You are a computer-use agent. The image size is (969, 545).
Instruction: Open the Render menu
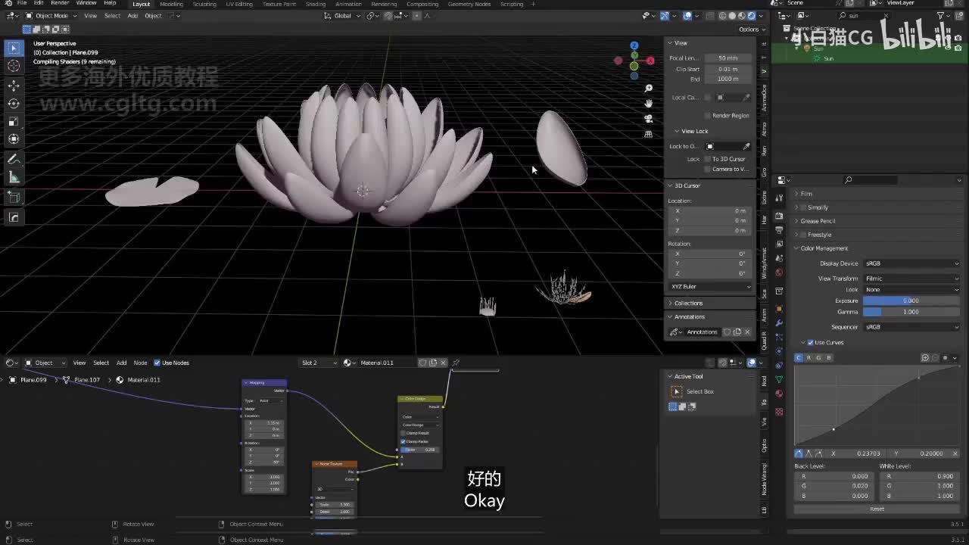[60, 3]
